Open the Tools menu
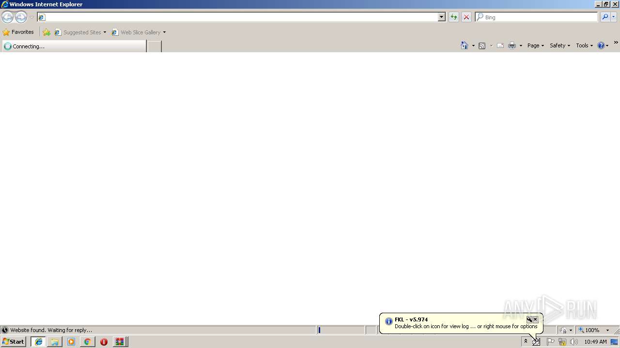620x348 pixels. pyautogui.click(x=584, y=45)
